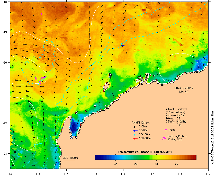Click the '18:16Z' time label
Viewport: 216px width, 175px height.
[184, 92]
